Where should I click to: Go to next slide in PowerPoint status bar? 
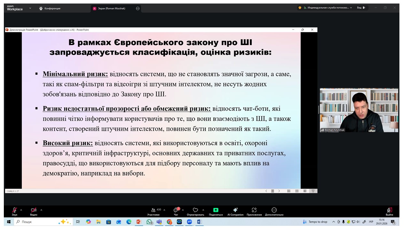coord(279,191)
